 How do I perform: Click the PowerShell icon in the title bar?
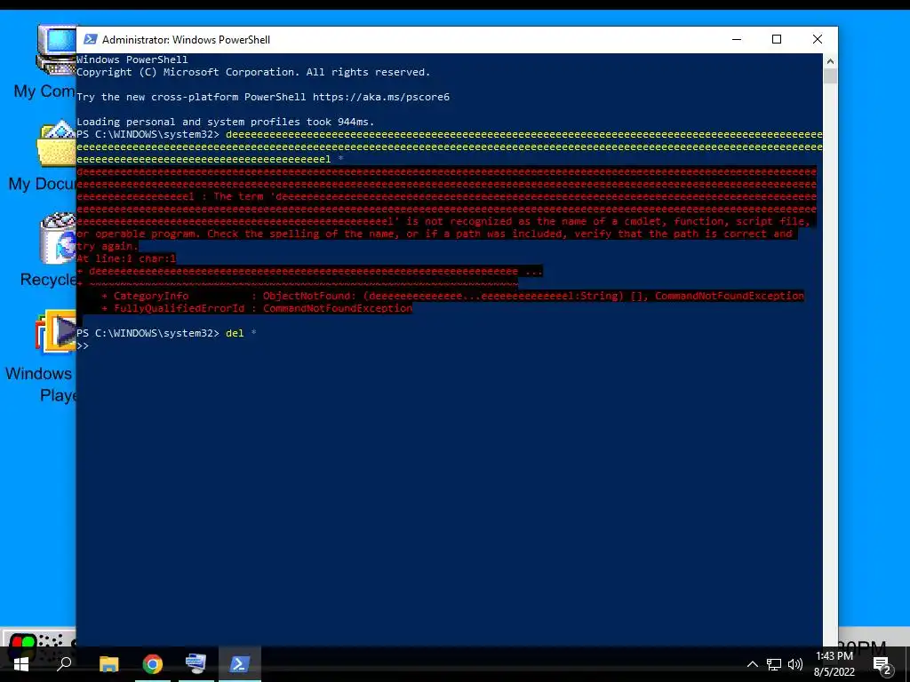[90, 39]
